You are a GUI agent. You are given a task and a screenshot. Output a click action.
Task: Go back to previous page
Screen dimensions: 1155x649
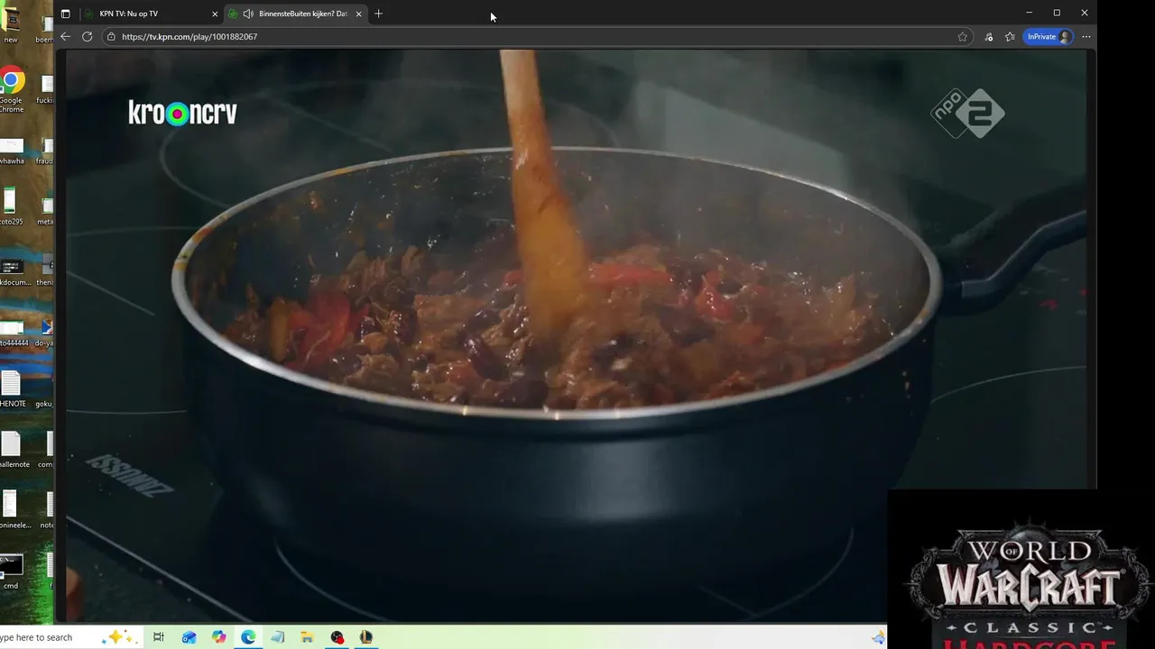(65, 37)
